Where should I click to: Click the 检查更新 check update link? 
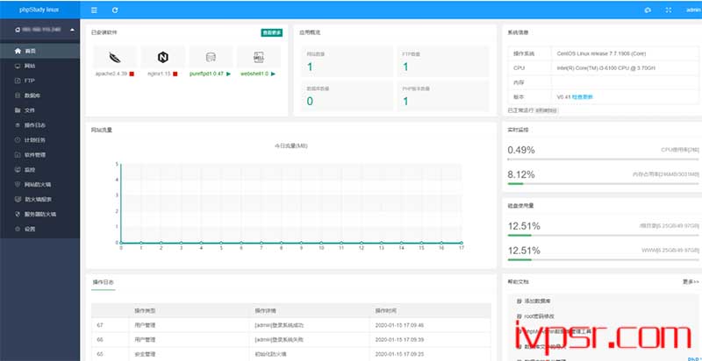pyautogui.click(x=583, y=97)
